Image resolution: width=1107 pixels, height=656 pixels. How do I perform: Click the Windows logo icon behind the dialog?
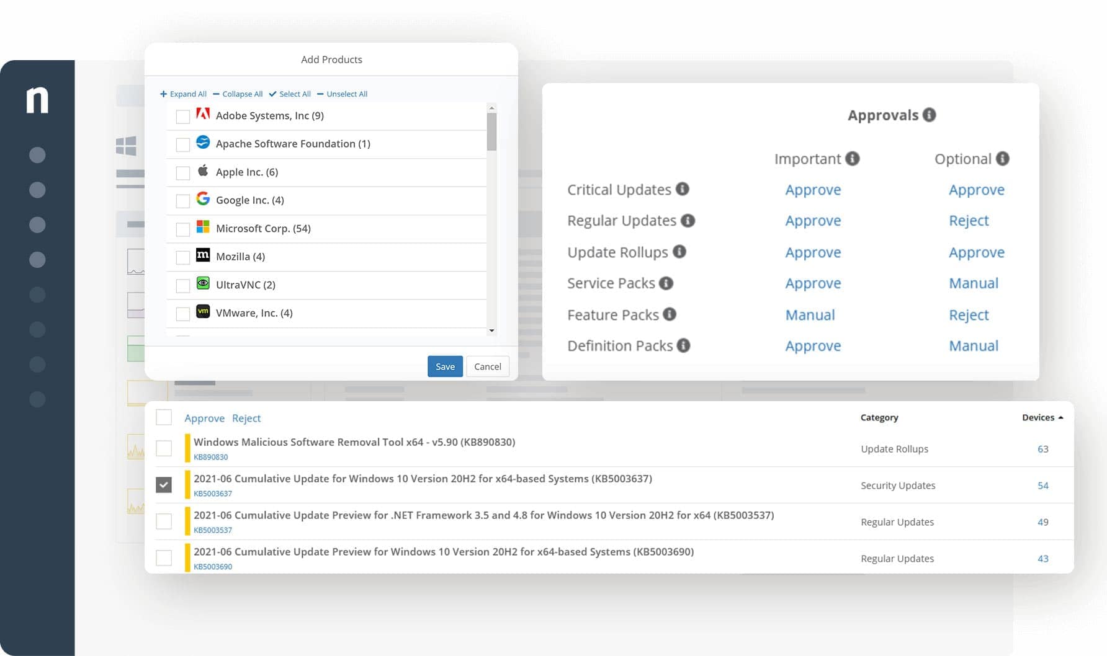[x=126, y=146]
